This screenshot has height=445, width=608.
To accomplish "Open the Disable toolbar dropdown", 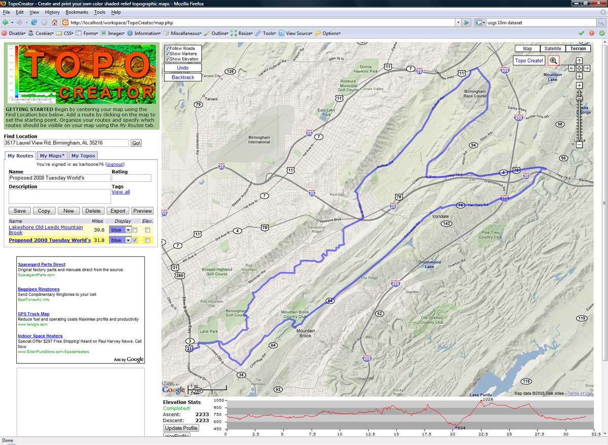I will click(14, 33).
